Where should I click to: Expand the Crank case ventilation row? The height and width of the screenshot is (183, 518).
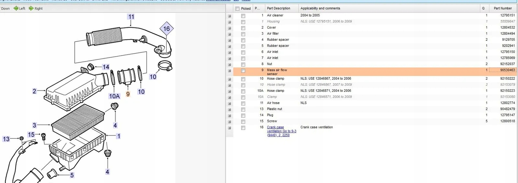point(230,128)
